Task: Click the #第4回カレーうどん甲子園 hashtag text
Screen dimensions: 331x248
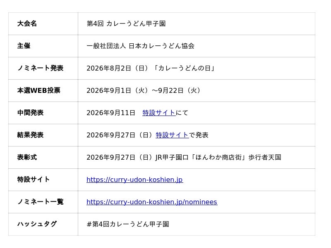Action: tap(128, 224)
